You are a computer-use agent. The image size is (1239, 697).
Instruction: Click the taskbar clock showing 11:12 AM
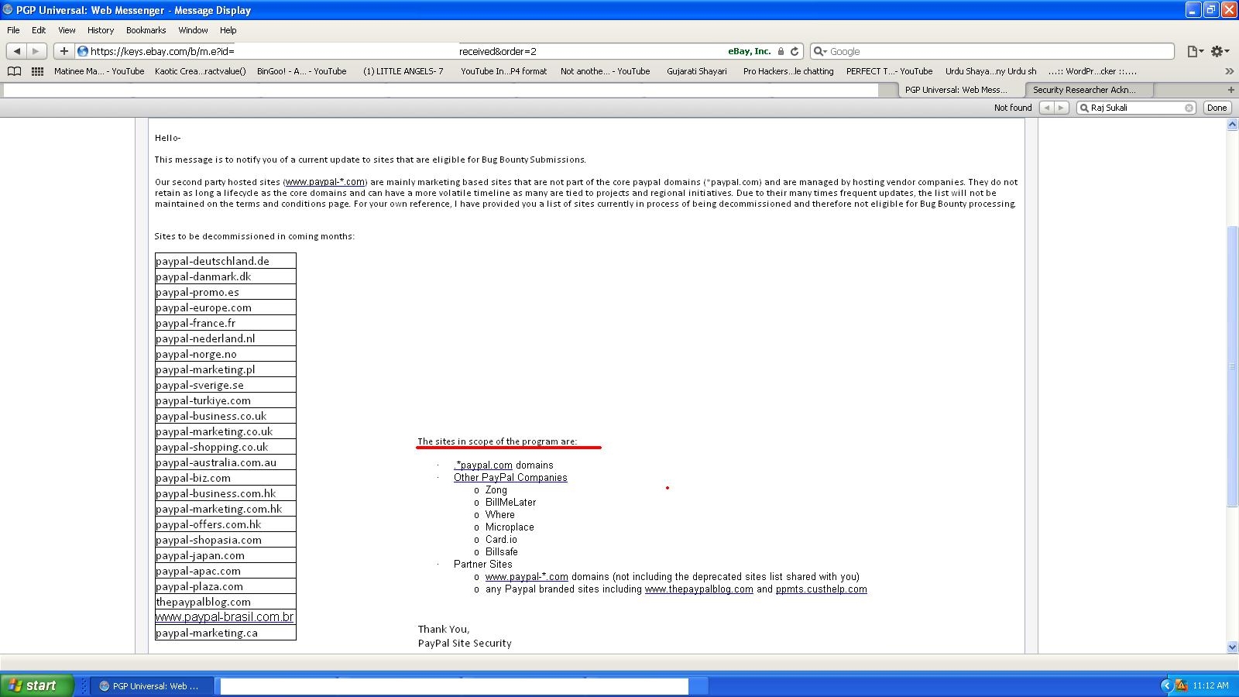1210,685
